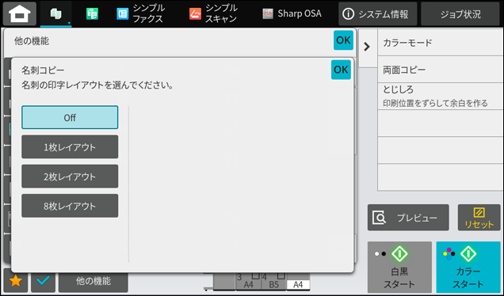Select 1枚レイアウト option
Viewport: 504px width, 296px height.
[x=70, y=147]
